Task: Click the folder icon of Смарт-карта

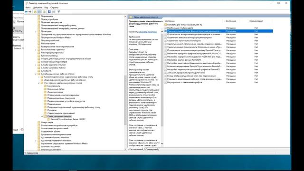Action: click(x=39, y=123)
